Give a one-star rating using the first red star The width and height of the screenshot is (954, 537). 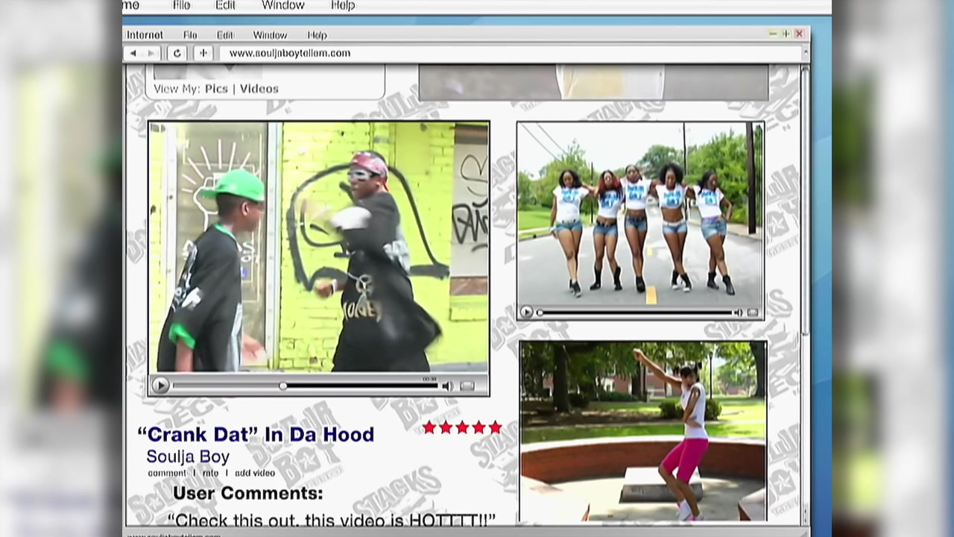pyautogui.click(x=429, y=427)
